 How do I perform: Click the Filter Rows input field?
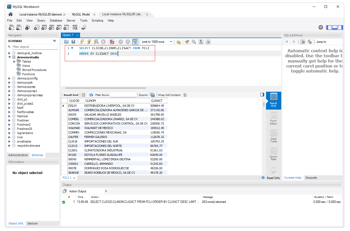point(124,95)
